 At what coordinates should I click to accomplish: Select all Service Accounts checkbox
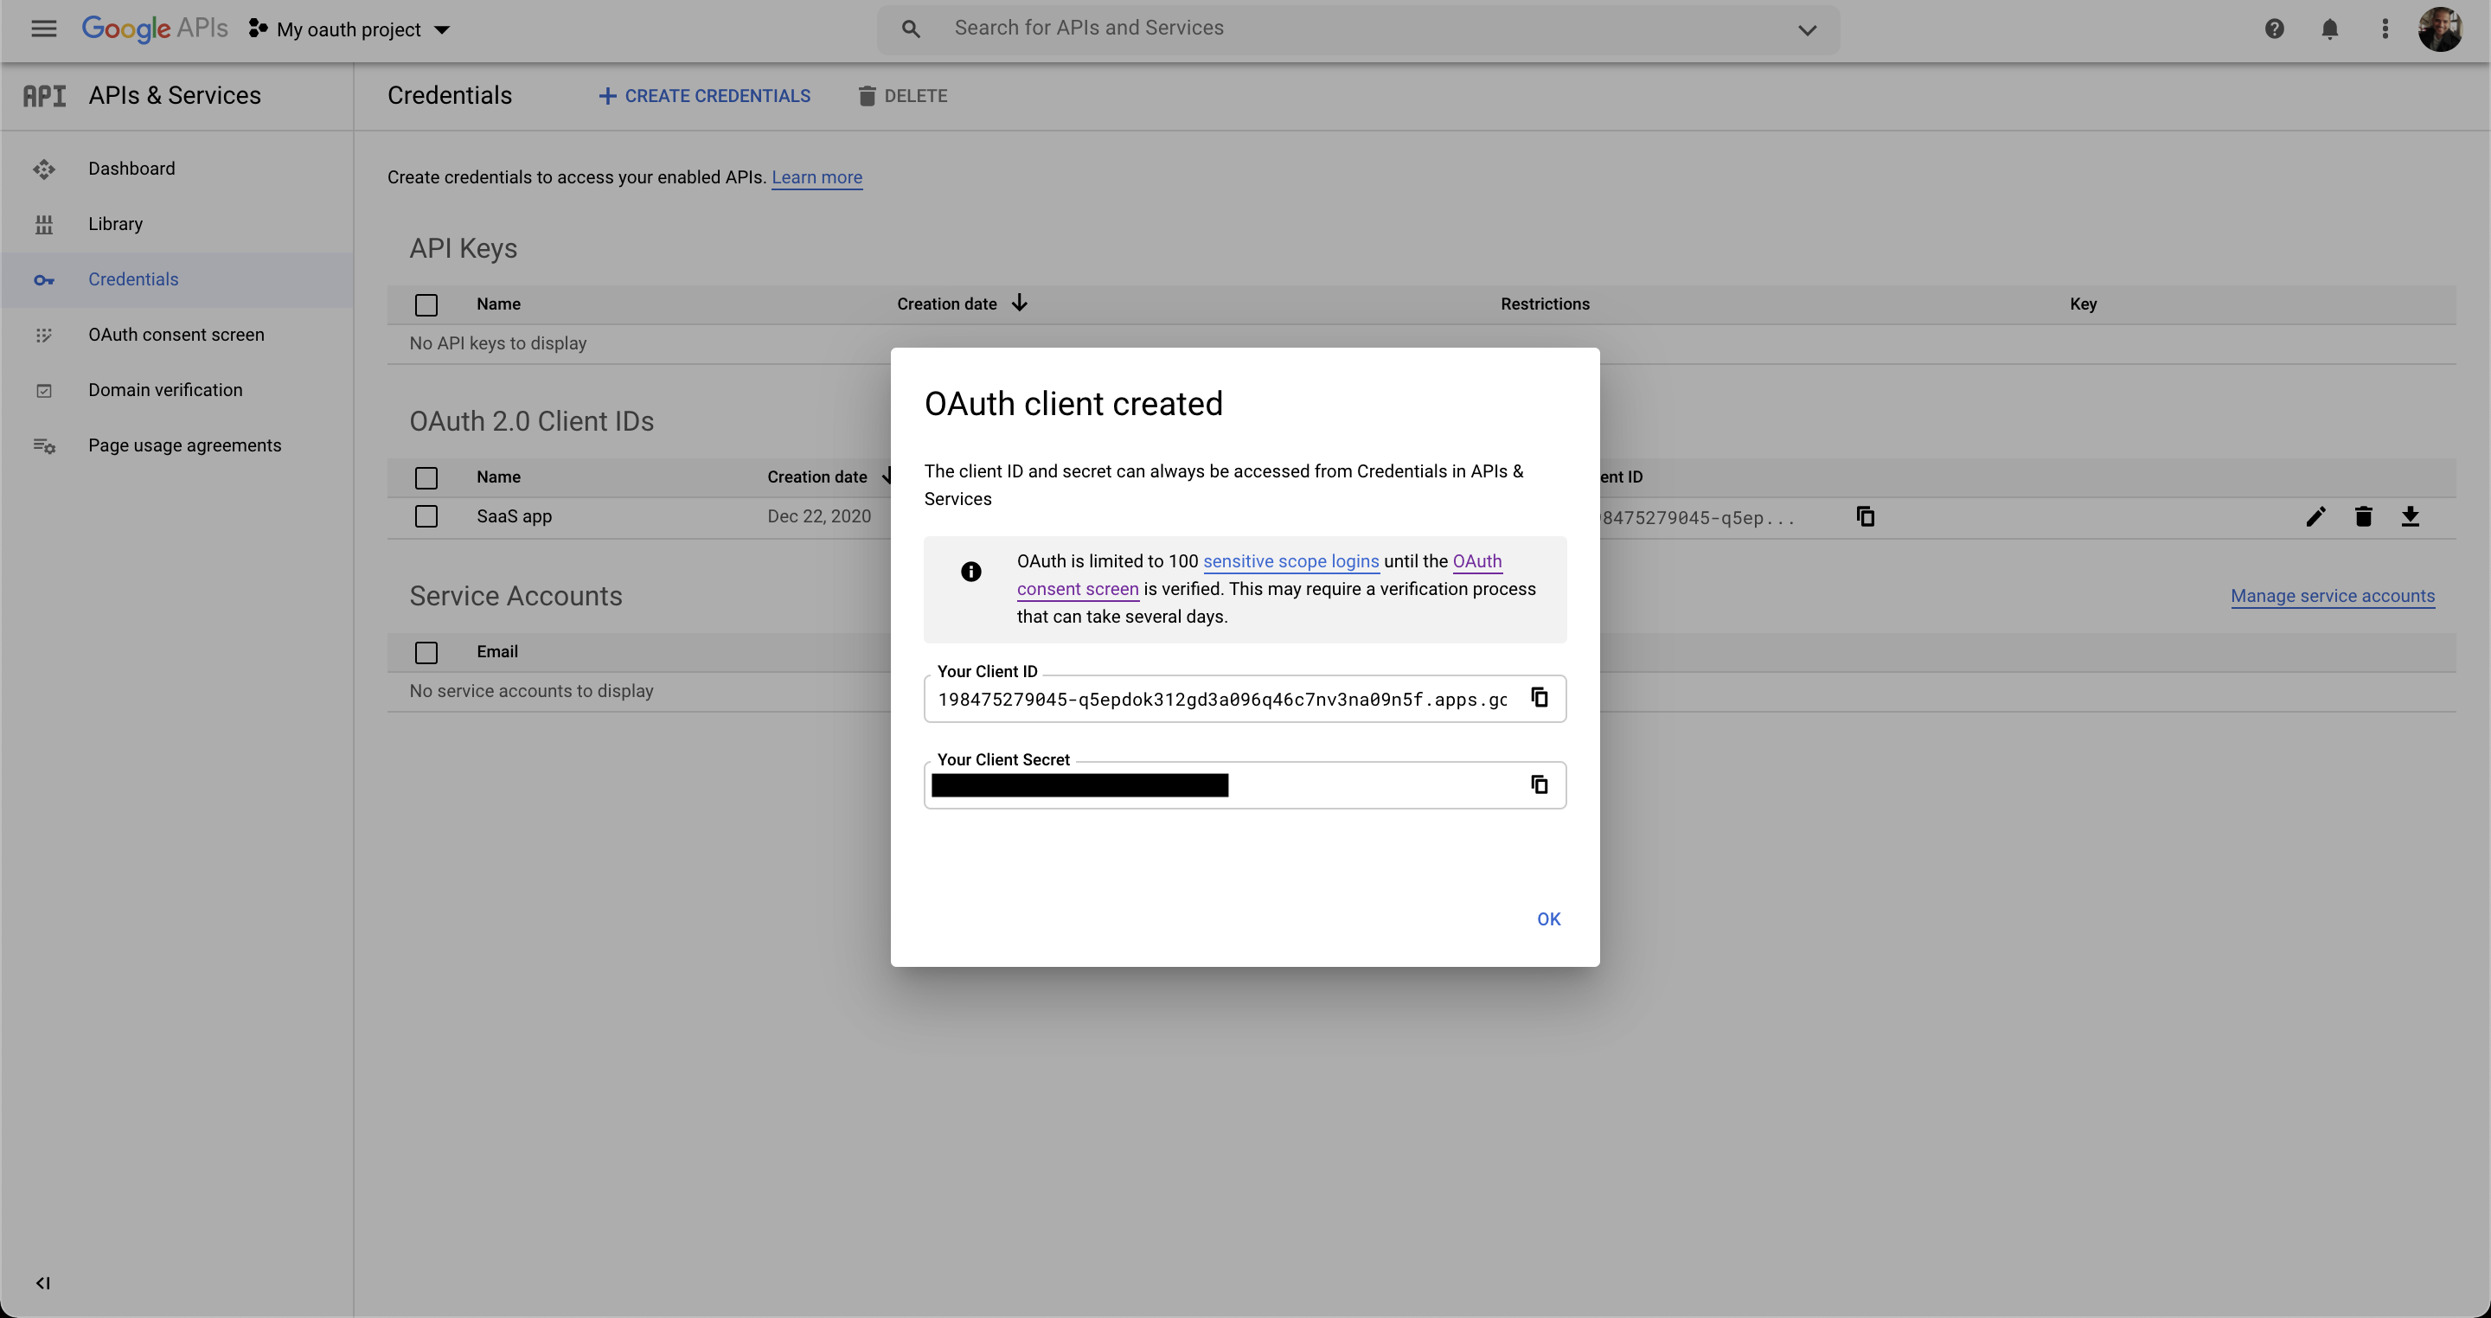click(x=426, y=653)
